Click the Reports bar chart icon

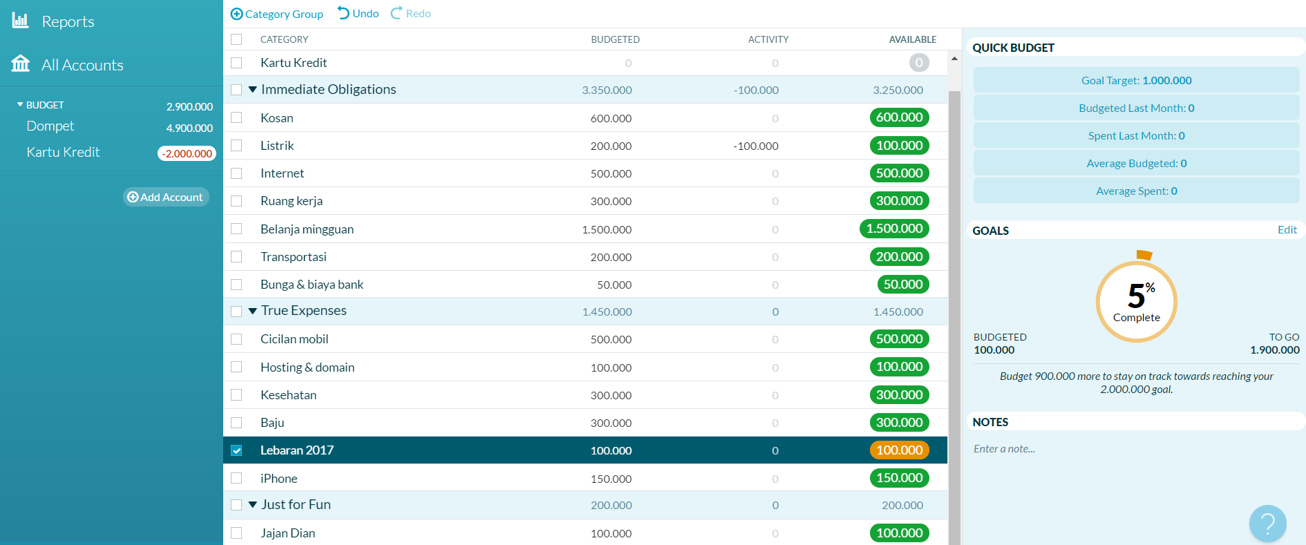21,21
